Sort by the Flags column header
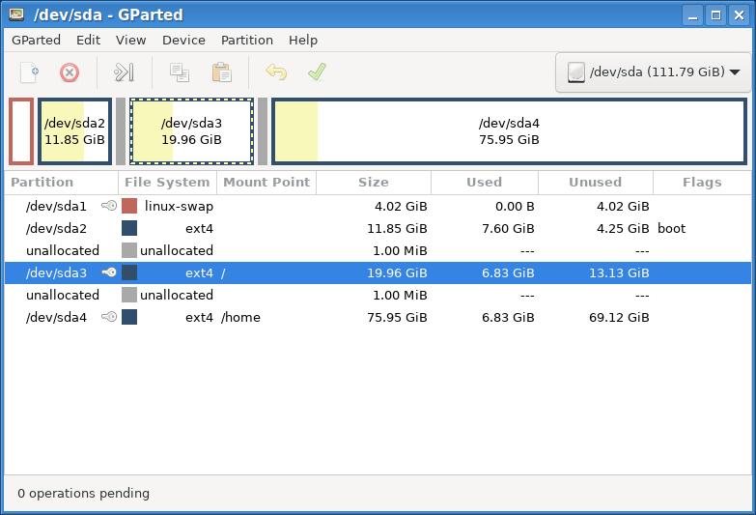The height and width of the screenshot is (515, 756). coord(702,183)
